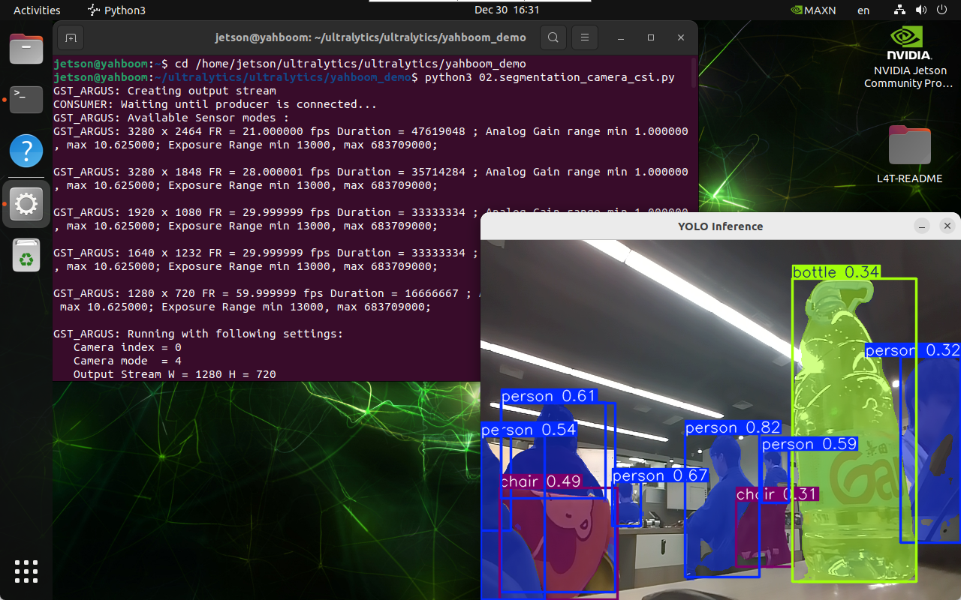Click the terminal search magnifier icon
This screenshot has height=600, width=961.
(553, 37)
